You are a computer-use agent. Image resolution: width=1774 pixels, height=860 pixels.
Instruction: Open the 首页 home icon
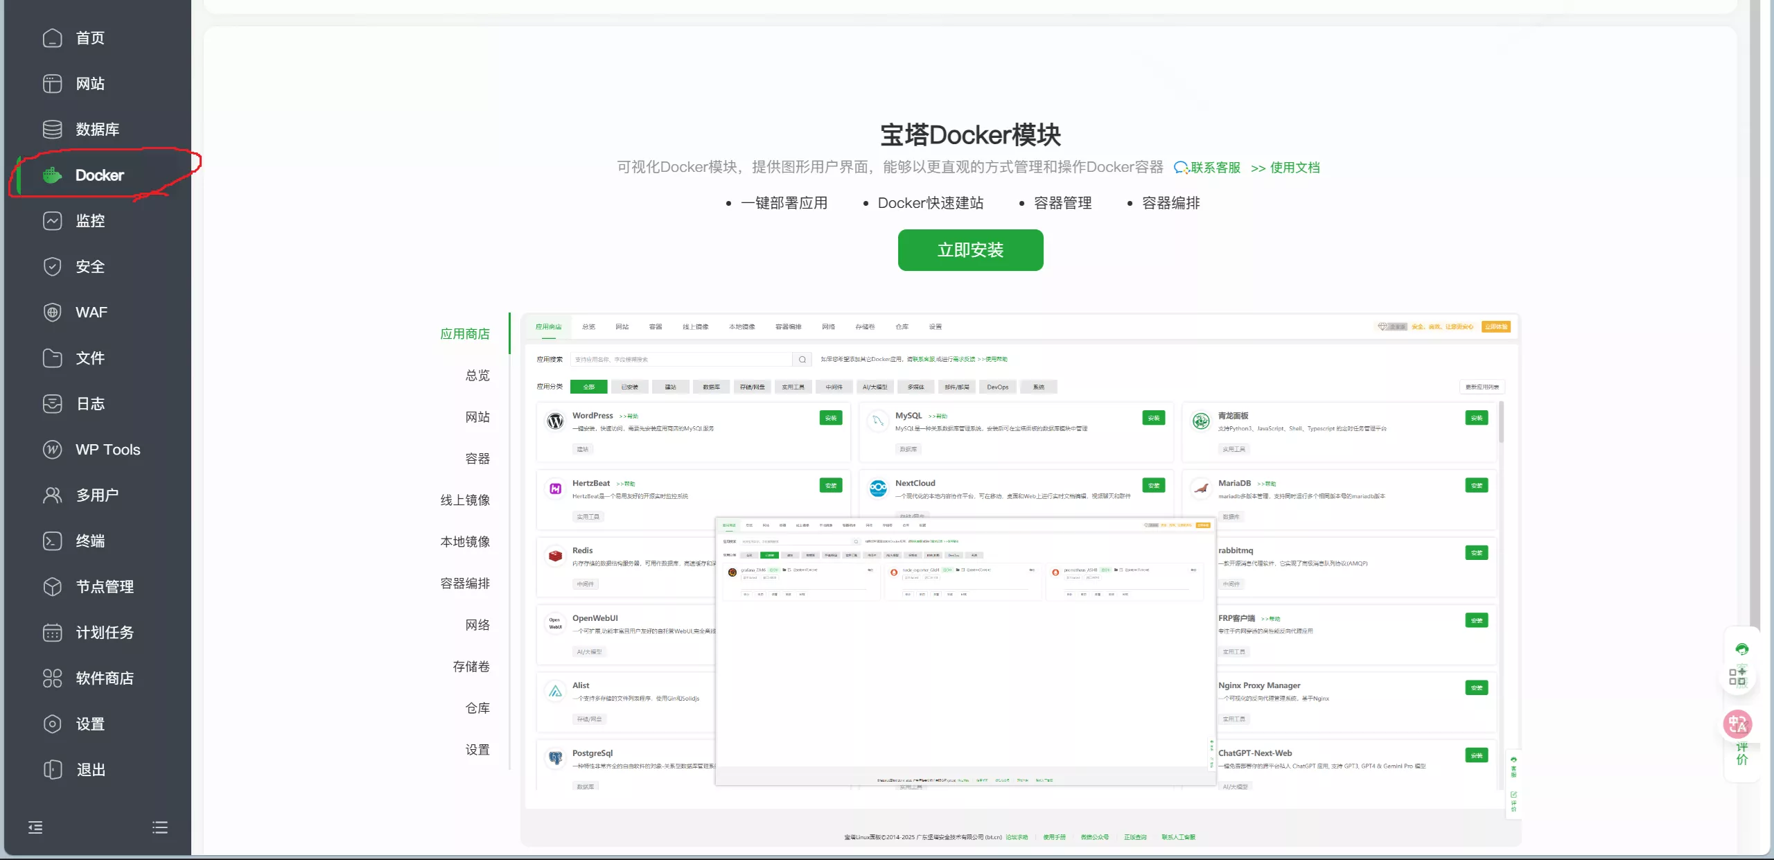pos(53,38)
